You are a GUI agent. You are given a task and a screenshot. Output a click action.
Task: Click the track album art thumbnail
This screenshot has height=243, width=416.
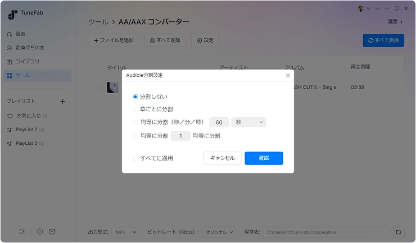pos(112,88)
